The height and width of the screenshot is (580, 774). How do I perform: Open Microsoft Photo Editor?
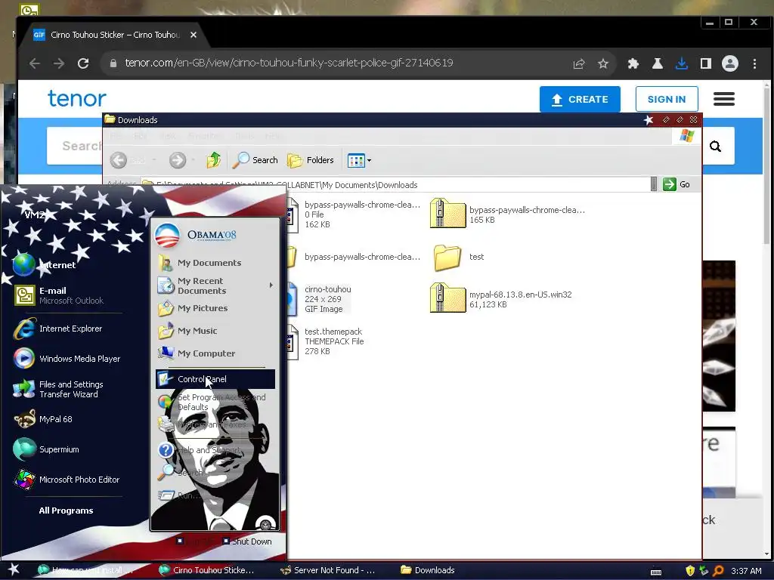click(x=67, y=480)
